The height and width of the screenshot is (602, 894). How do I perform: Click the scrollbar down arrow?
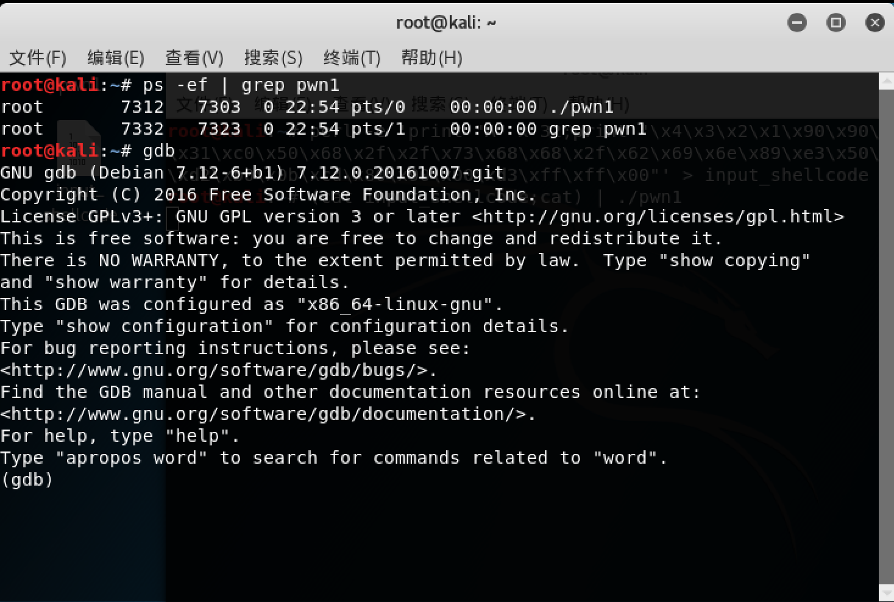887,593
